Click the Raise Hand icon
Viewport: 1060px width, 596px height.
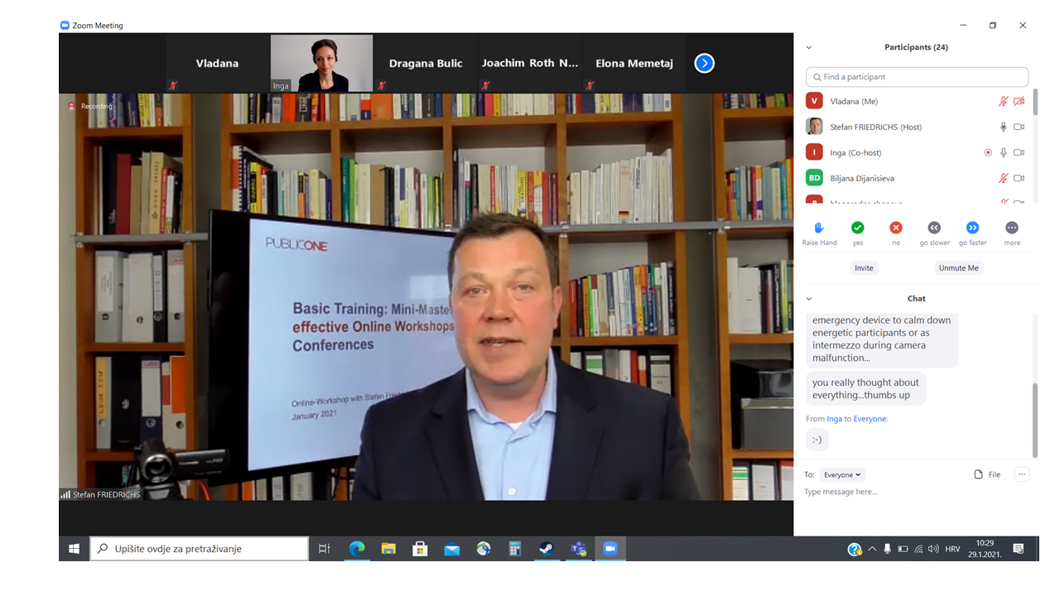pos(819,228)
